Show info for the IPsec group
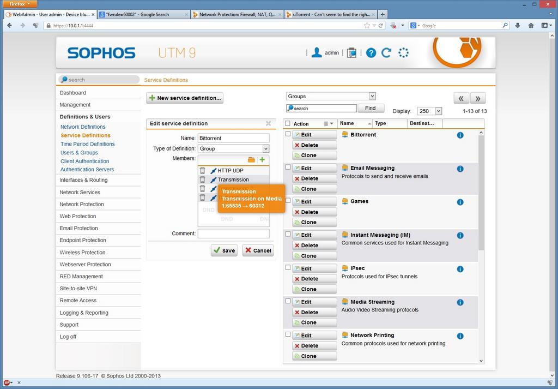The height and width of the screenshot is (389, 558). click(x=460, y=269)
